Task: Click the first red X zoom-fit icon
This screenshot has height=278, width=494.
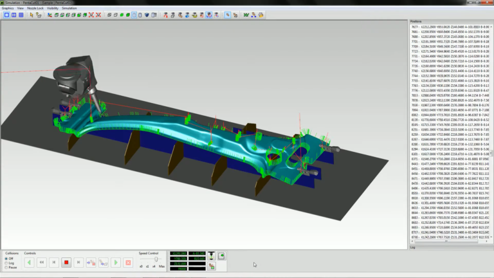Action: [91, 15]
